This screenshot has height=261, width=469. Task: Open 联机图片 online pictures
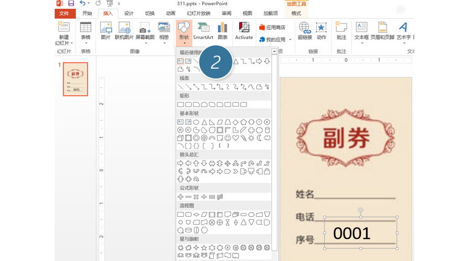click(x=124, y=31)
